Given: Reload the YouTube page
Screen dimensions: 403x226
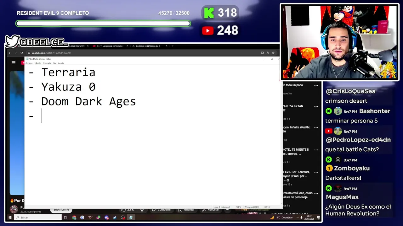Looking at the screenshot, I should click(x=21, y=53).
